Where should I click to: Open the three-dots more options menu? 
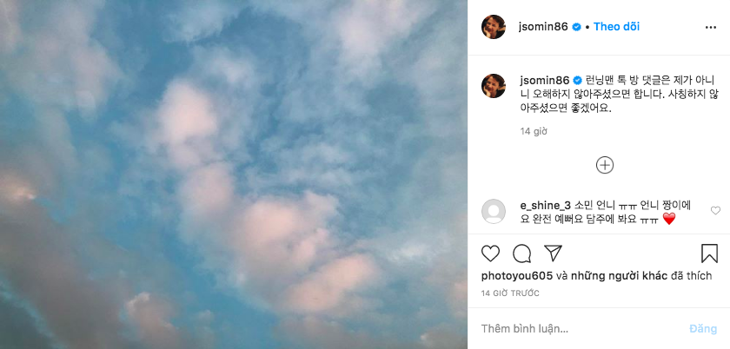[x=711, y=28]
